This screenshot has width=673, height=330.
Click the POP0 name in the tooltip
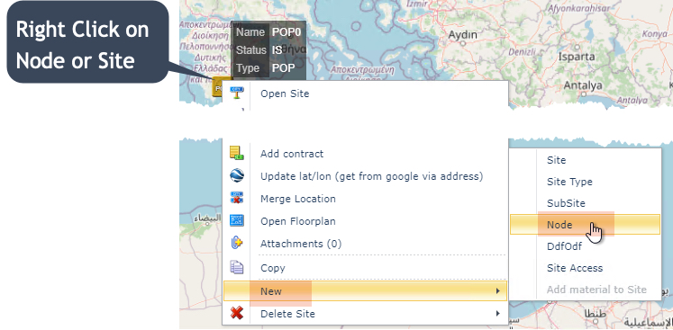pos(286,32)
